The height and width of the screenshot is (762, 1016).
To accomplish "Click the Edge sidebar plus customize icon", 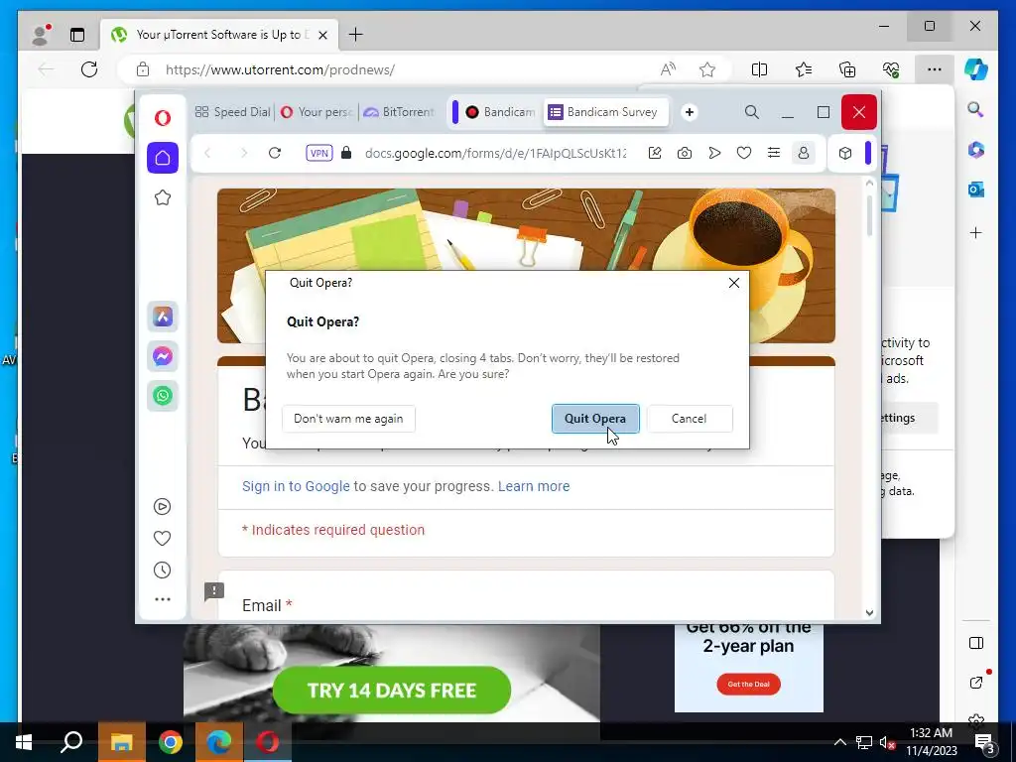I will 976,232.
